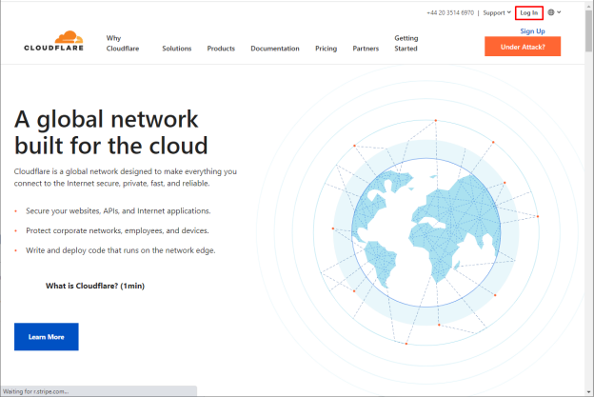
Task: Click the Learn More button
Action: 47,337
